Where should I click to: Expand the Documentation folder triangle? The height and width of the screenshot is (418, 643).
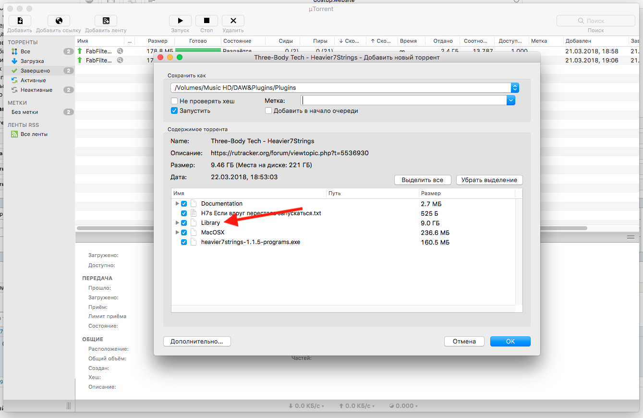point(177,204)
